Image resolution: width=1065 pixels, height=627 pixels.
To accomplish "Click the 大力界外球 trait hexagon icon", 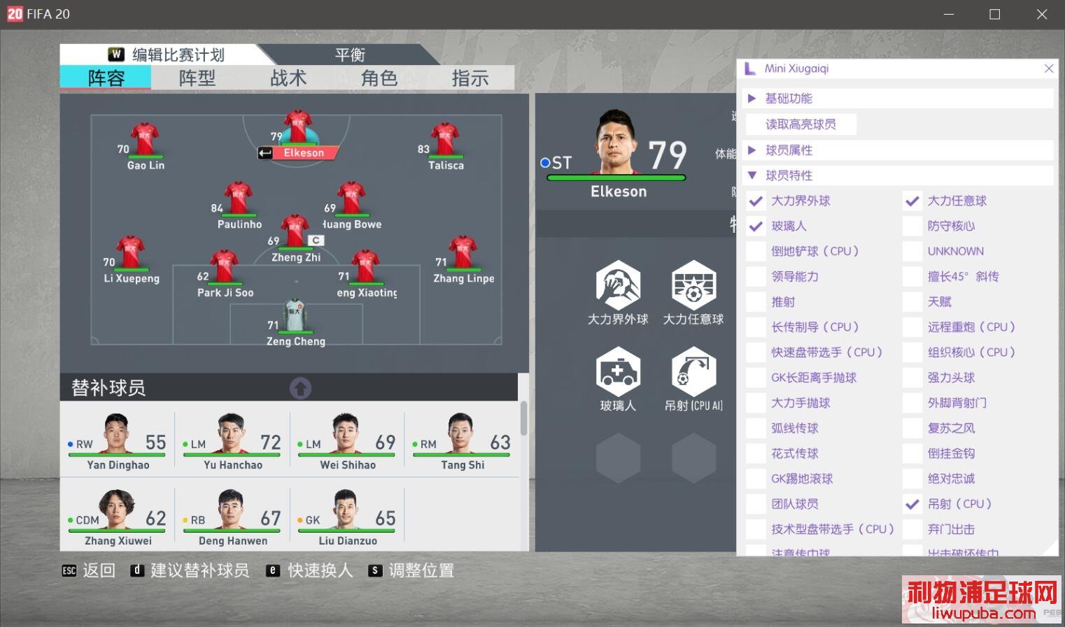I will [618, 285].
